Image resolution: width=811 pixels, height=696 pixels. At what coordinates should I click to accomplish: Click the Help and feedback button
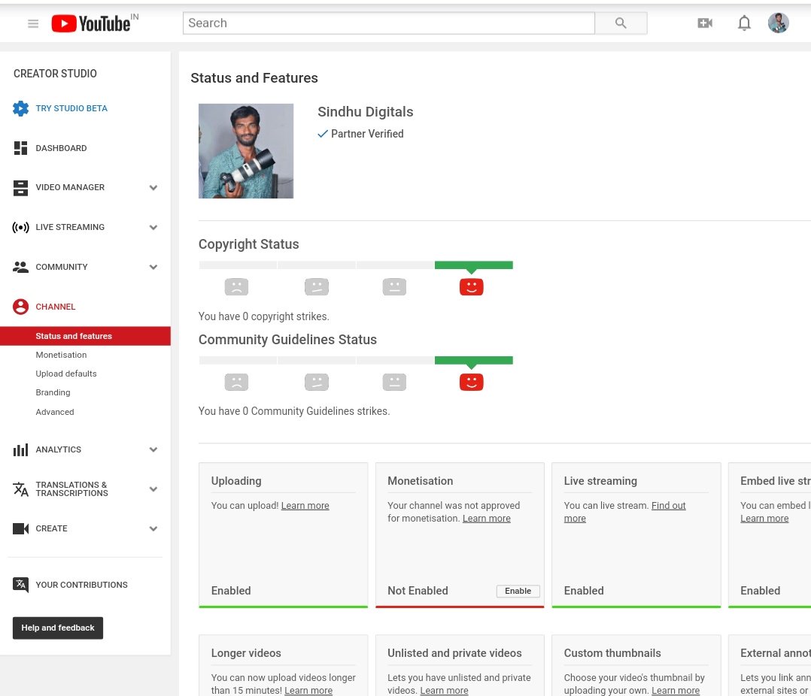point(58,628)
